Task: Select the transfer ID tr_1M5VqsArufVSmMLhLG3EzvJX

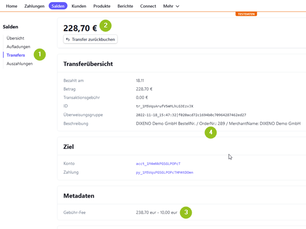Action: click(164, 106)
